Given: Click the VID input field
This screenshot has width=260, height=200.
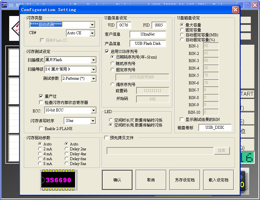Looking at the screenshot, I should click(x=124, y=25).
